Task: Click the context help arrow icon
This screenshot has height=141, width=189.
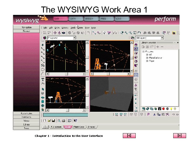Action: pyautogui.click(x=75, y=121)
